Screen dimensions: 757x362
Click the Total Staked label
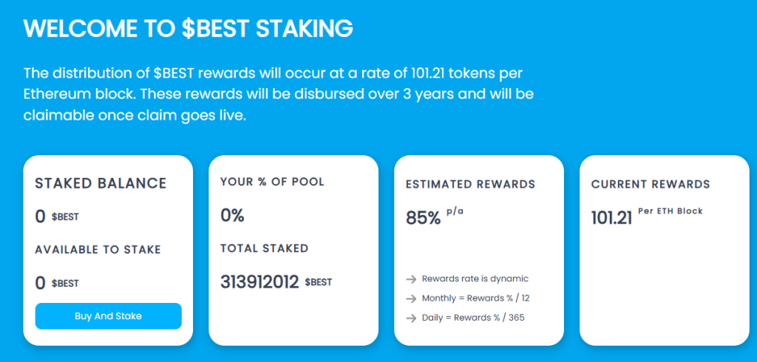coord(264,249)
